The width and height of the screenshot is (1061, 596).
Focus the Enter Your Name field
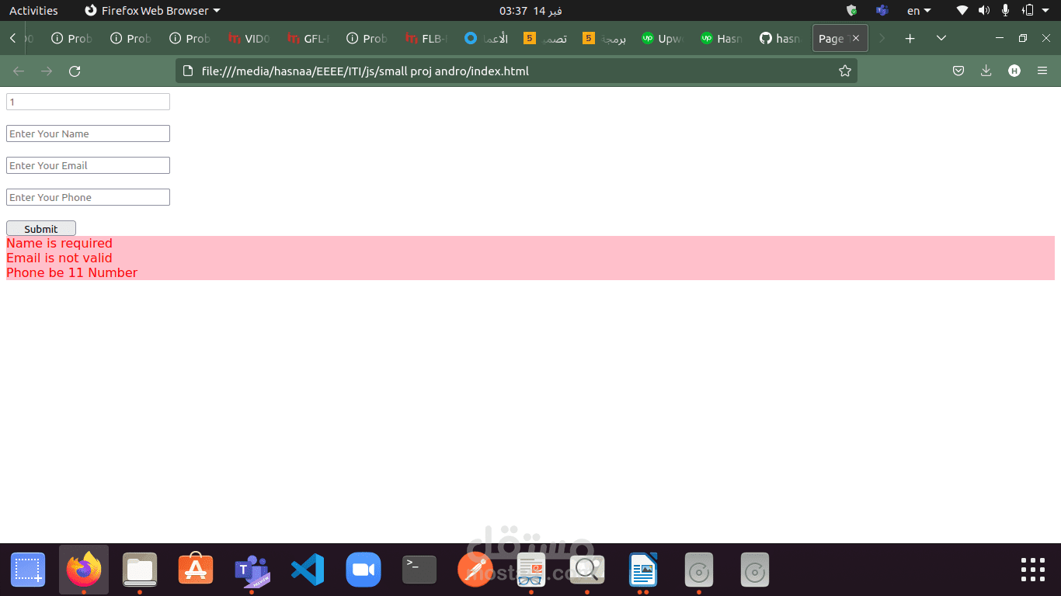[88, 133]
